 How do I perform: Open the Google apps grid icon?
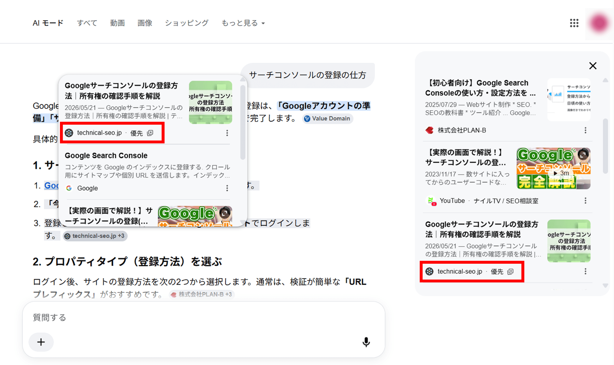click(574, 23)
